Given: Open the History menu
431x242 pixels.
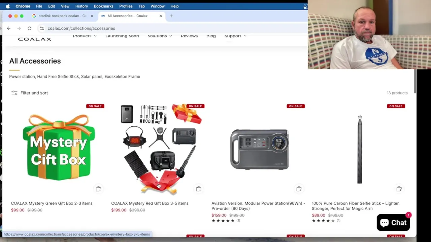Looking at the screenshot, I should click(x=81, y=6).
